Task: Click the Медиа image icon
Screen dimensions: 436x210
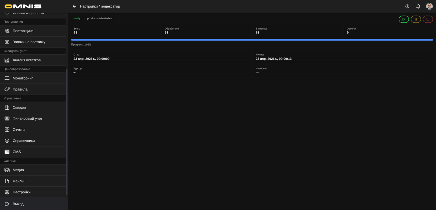Action: tap(7, 170)
